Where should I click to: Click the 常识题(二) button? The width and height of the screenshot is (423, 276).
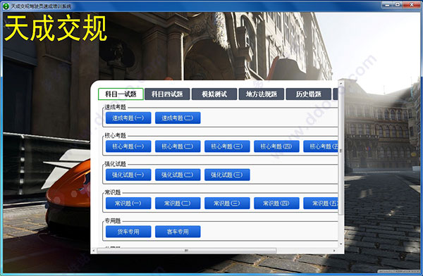178,203
